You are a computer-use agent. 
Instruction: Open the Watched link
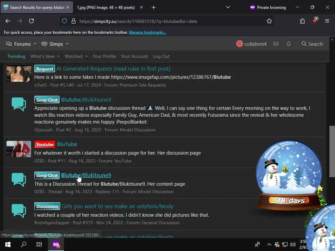pyautogui.click(x=74, y=56)
